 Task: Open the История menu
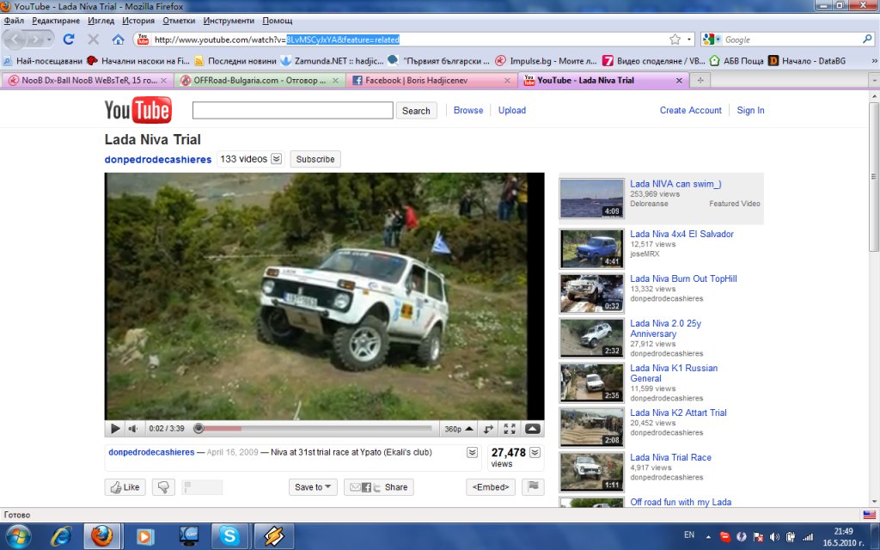tap(138, 21)
